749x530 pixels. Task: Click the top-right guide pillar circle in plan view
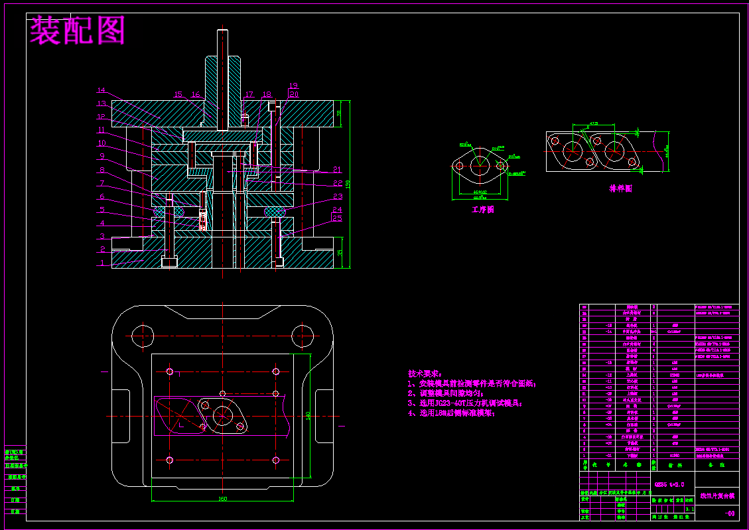303,335
